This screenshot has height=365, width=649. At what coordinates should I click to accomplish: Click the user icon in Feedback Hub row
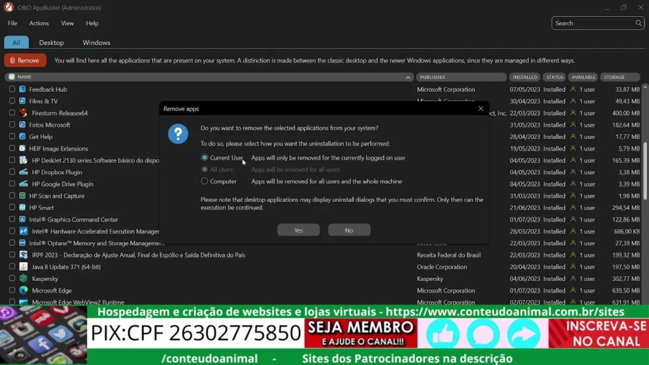pos(573,89)
